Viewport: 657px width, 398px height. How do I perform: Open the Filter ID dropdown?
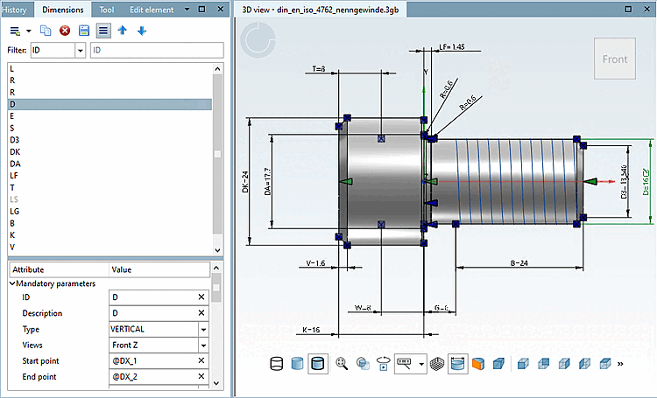[x=81, y=51]
